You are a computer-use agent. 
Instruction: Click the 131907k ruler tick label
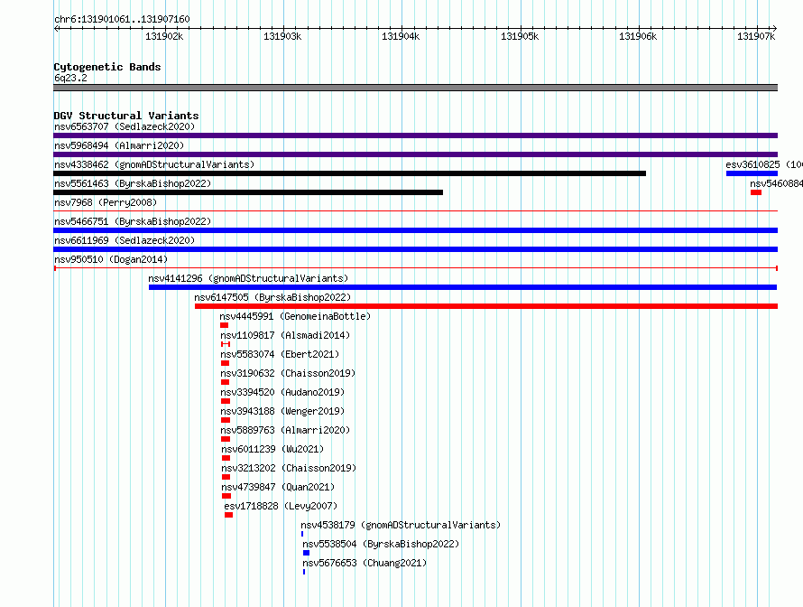(756, 36)
